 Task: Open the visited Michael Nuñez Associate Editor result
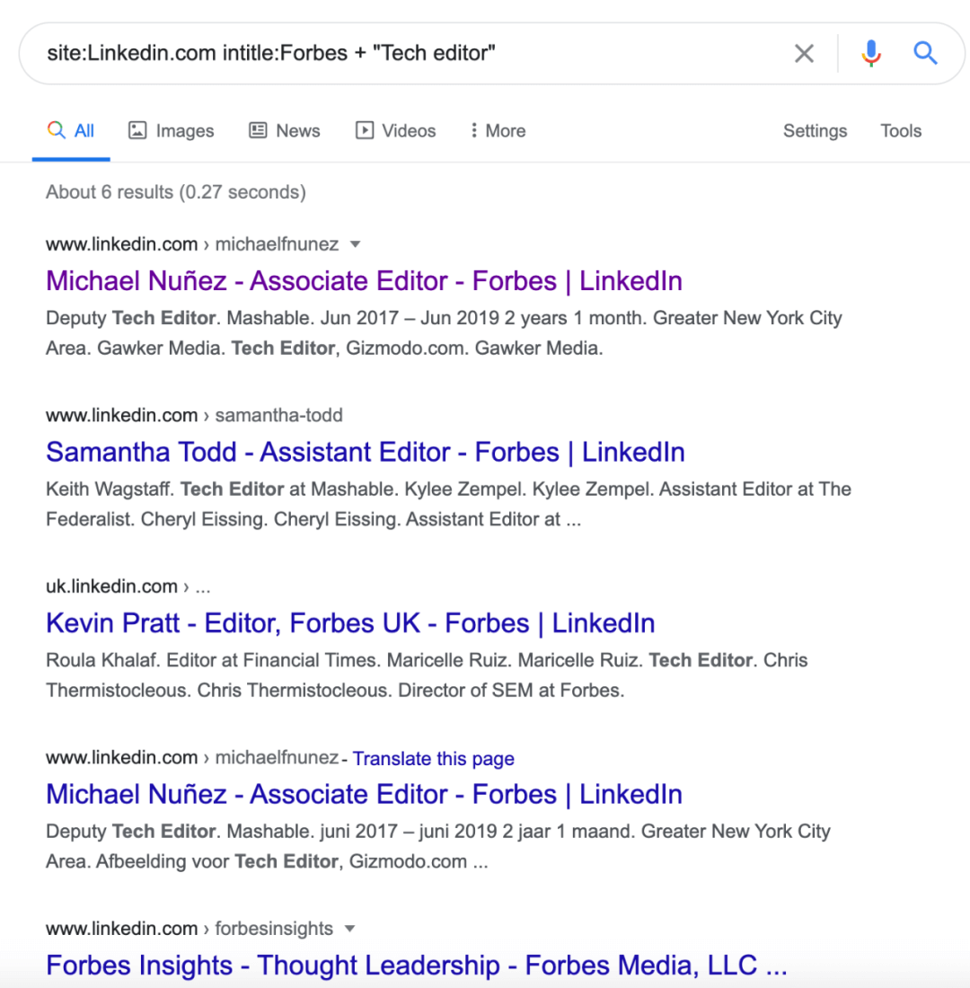click(365, 281)
